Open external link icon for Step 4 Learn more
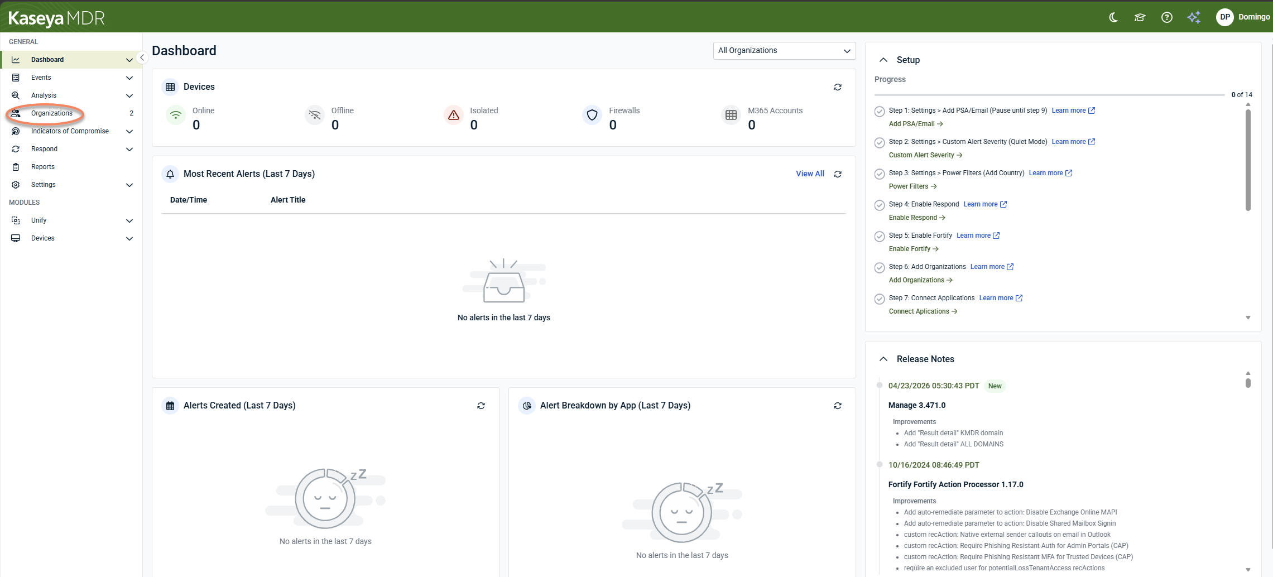1273x577 pixels. [x=1003, y=204]
